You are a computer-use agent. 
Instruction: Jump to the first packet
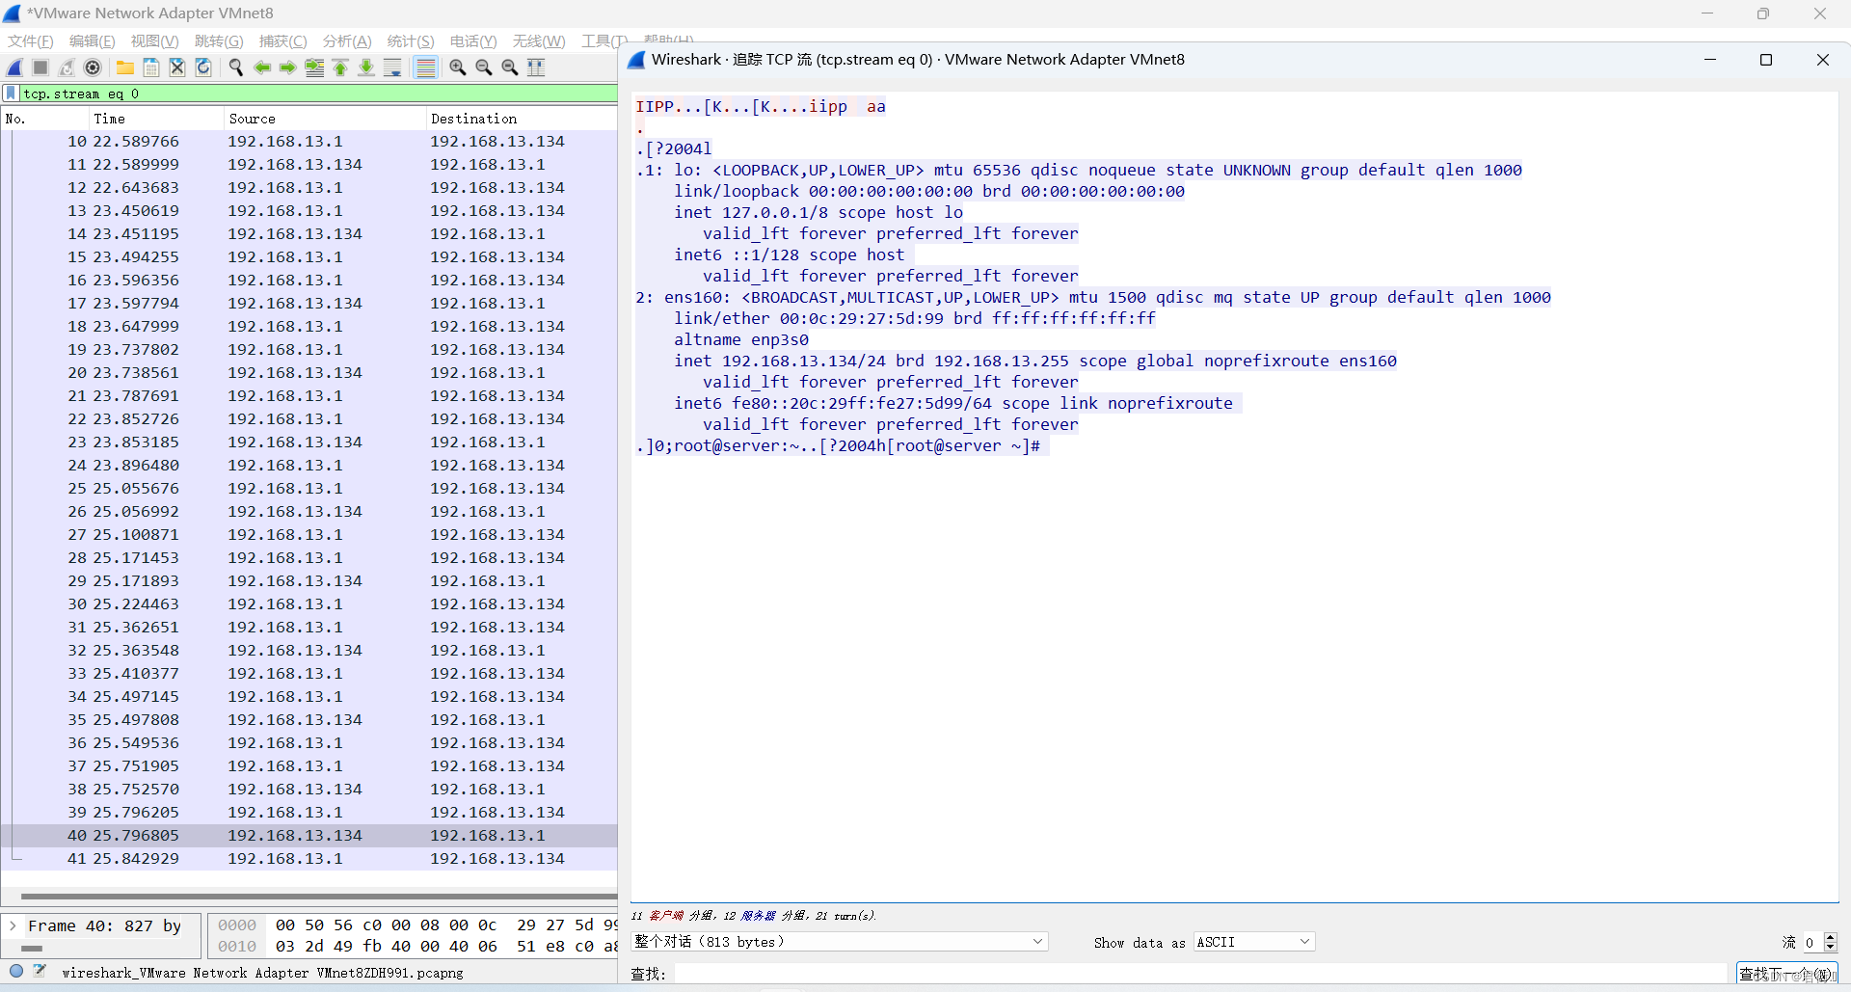pos(340,67)
